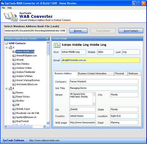The height and width of the screenshot is (144, 147).
Task: Switch to the Briefcase tab
Action: tap(134, 73)
